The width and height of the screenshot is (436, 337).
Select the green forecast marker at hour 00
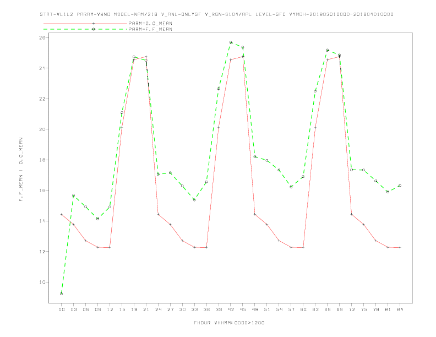pyautogui.click(x=62, y=293)
